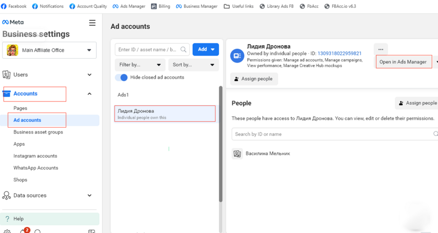Click Open in Ads Manager button
The height and width of the screenshot is (233, 438).
pyautogui.click(x=403, y=62)
